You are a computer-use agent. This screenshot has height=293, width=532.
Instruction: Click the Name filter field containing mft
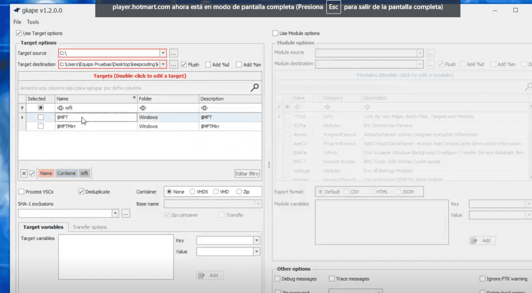[96, 108]
